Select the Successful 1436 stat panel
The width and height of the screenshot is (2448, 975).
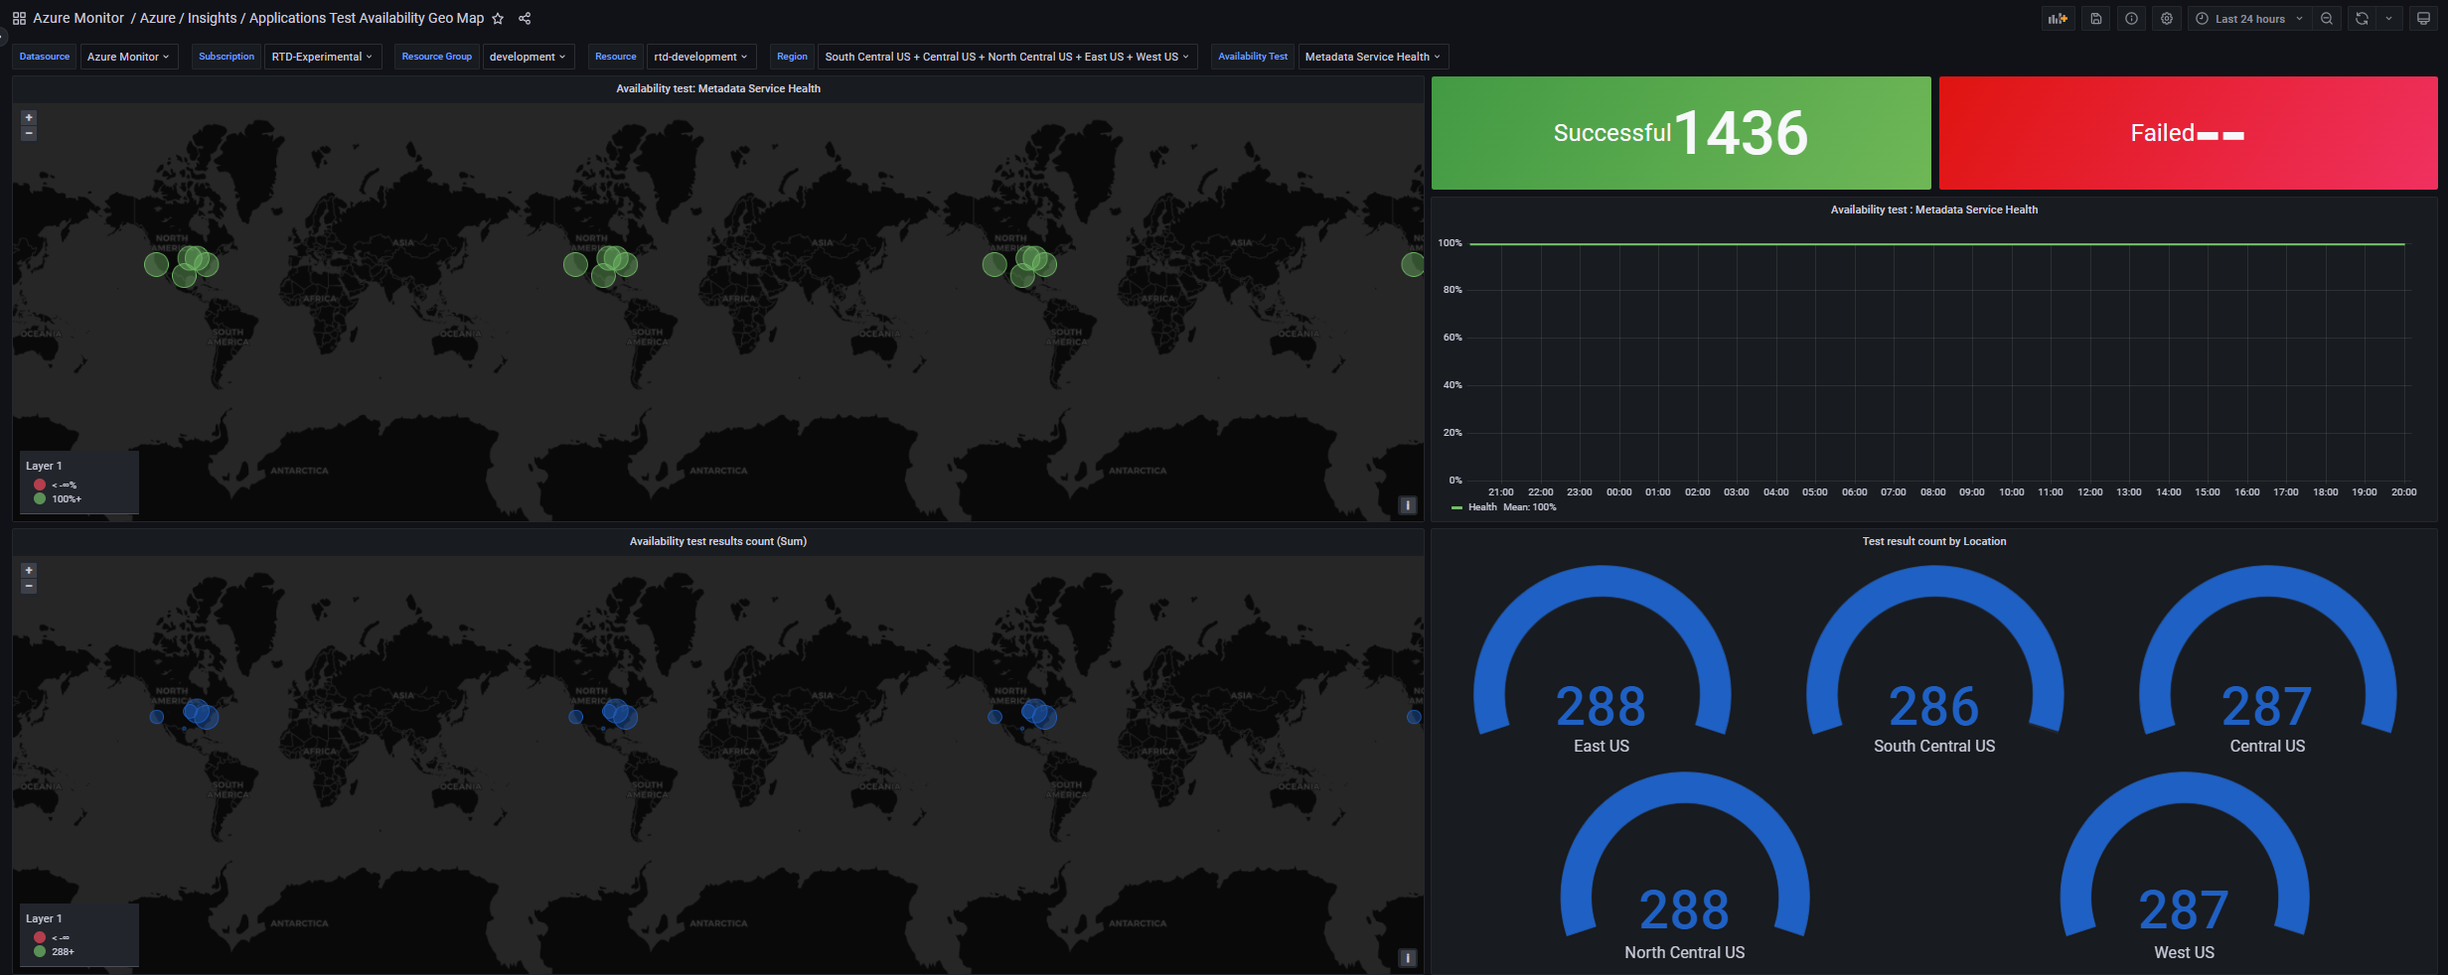[x=1681, y=133]
